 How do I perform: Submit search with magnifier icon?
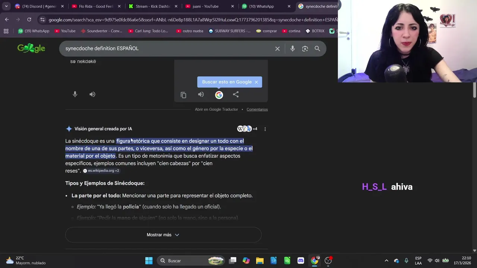[317, 48]
